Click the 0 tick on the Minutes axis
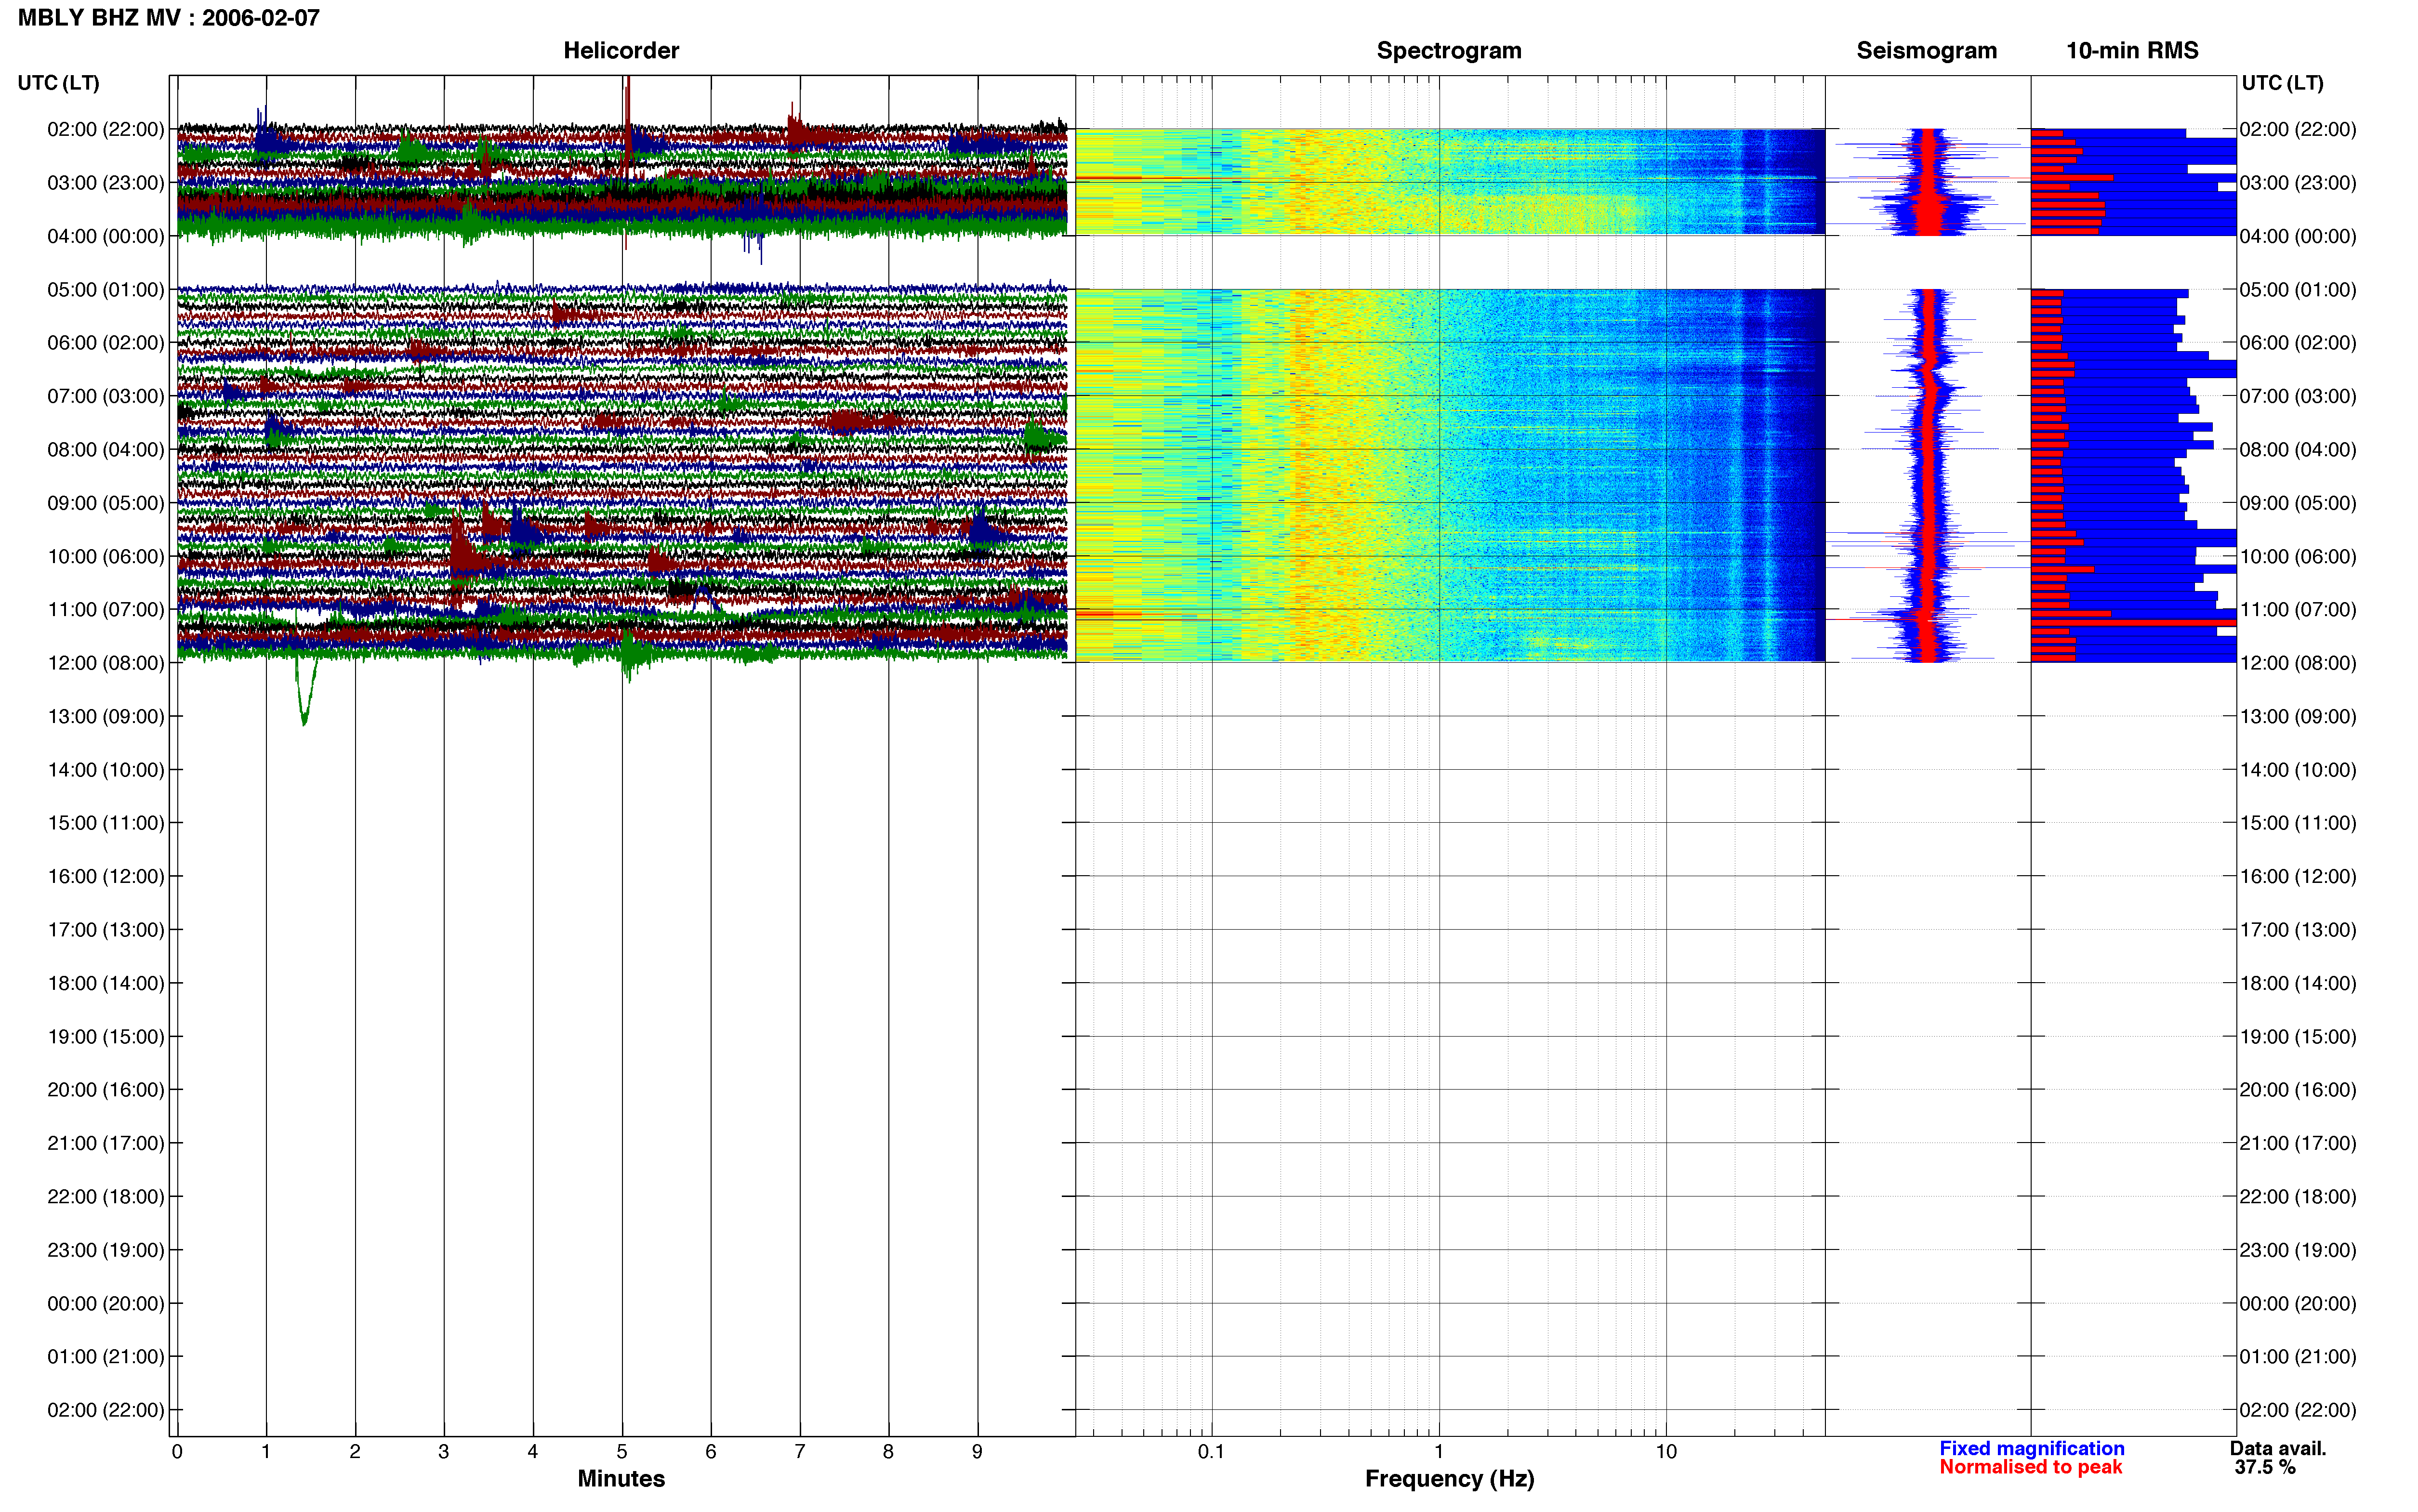Screen dimensions: 2418x1512 (x=177, y=1452)
